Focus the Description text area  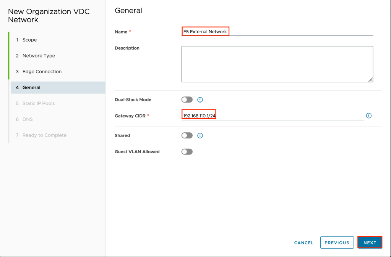coord(277,64)
